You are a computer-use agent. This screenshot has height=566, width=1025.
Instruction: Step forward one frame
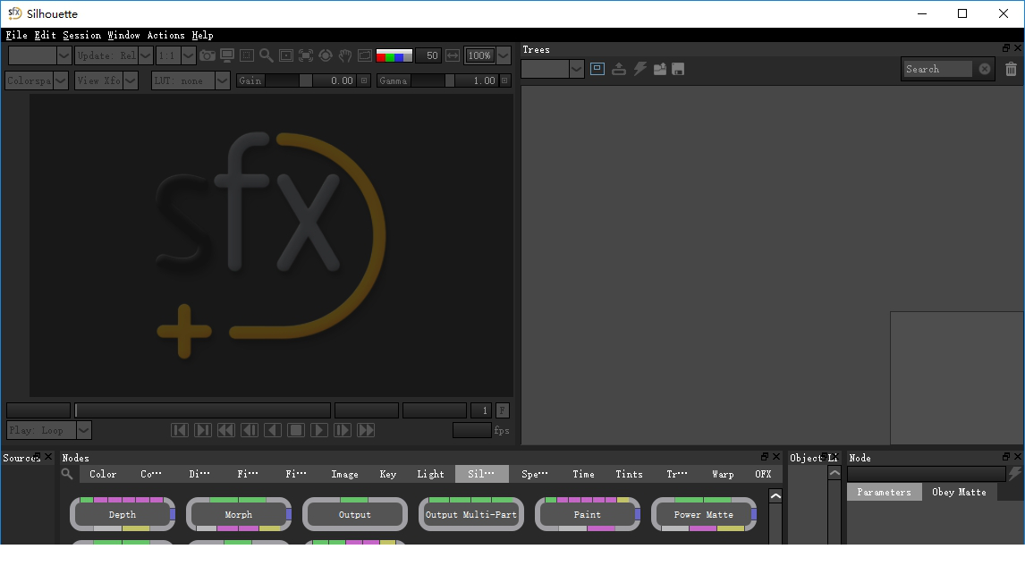(x=343, y=430)
